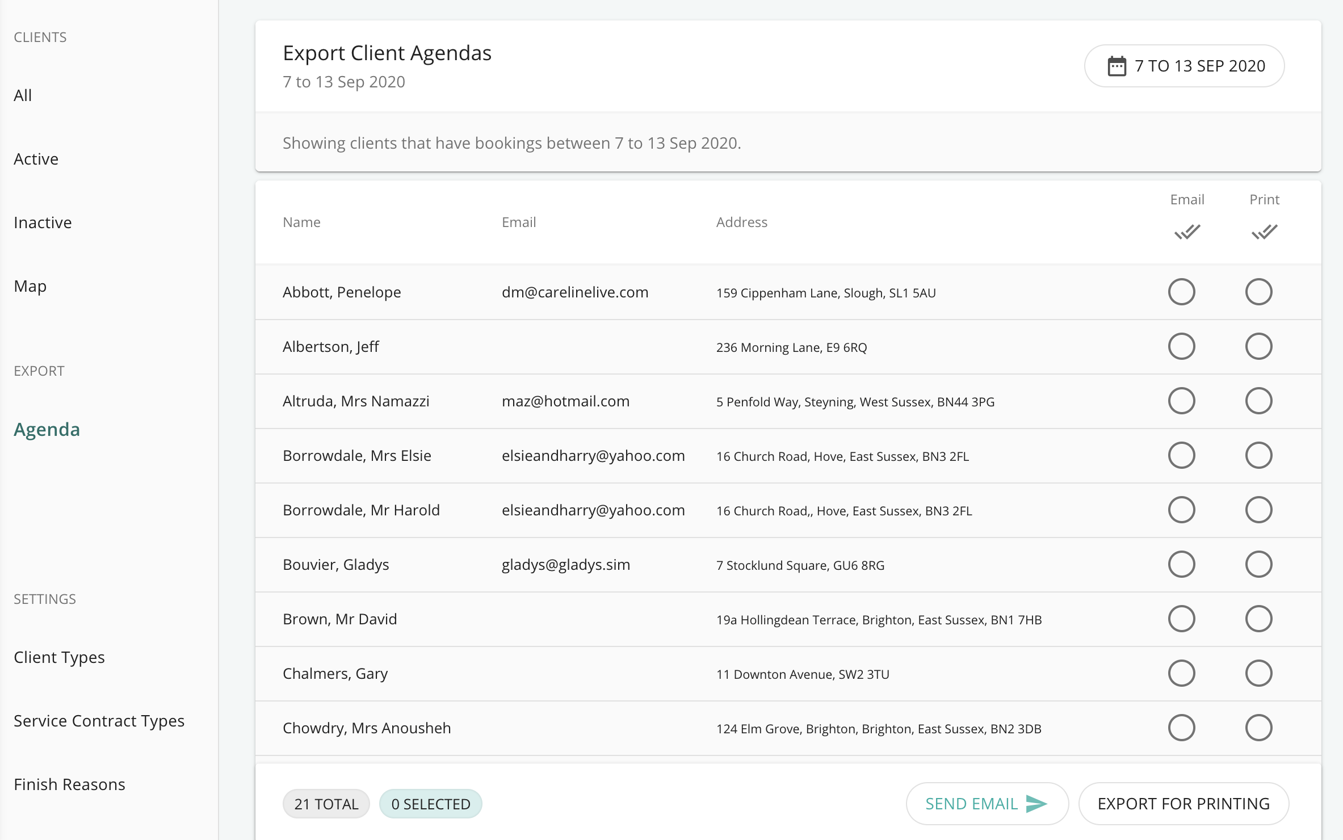1343x840 pixels.
Task: Toggle Print option for Brown, Mr David
Action: point(1259,619)
